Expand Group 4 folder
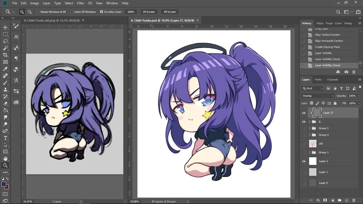This screenshot has width=363, height=204. click(x=310, y=135)
